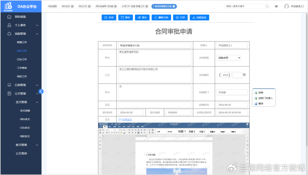Click the 合同名称 field with 智慧养殖建设方案

(x=155, y=45)
